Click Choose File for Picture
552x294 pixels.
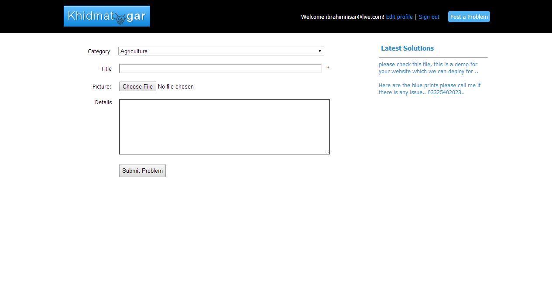(x=137, y=86)
